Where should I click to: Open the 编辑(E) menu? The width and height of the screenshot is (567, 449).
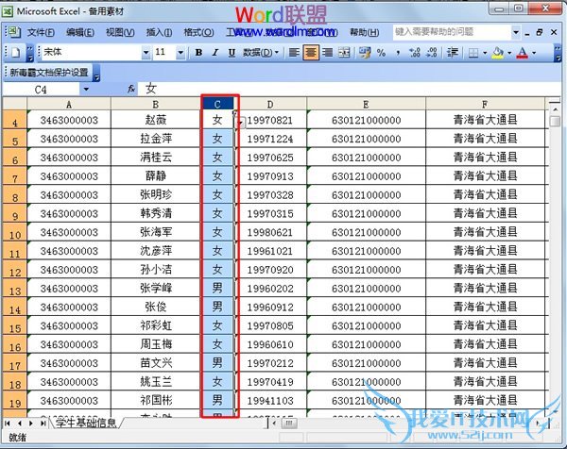click(x=80, y=32)
